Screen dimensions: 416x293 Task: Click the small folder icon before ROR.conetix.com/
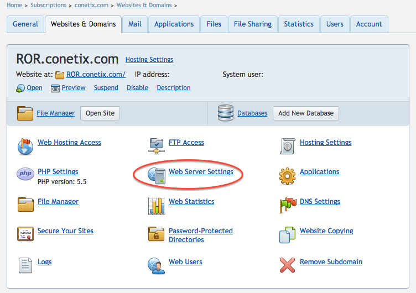click(60, 75)
